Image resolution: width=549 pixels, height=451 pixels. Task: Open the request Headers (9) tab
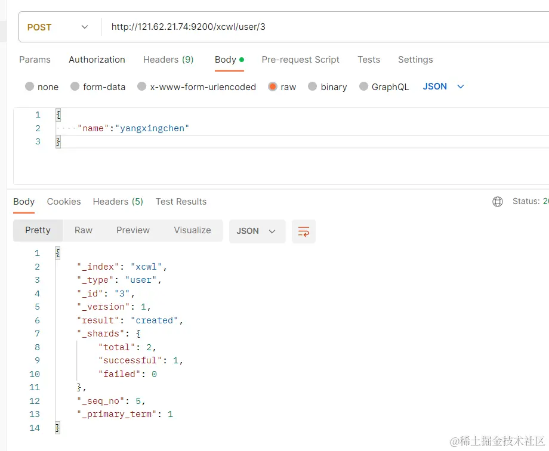tap(168, 60)
